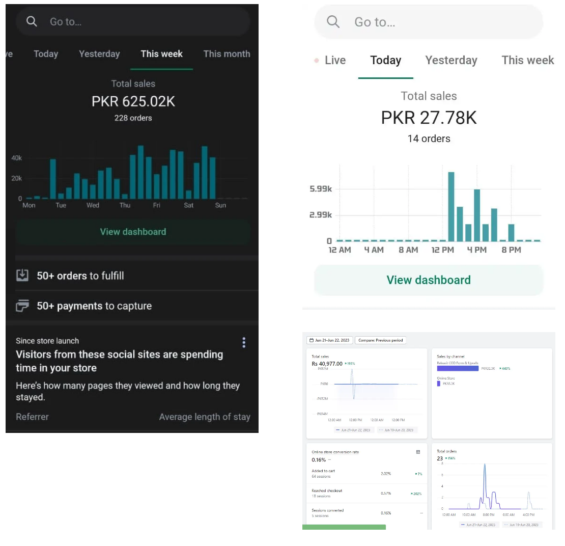Open the Jun 21–Jun 22, 2023 date picker

pos(329,340)
